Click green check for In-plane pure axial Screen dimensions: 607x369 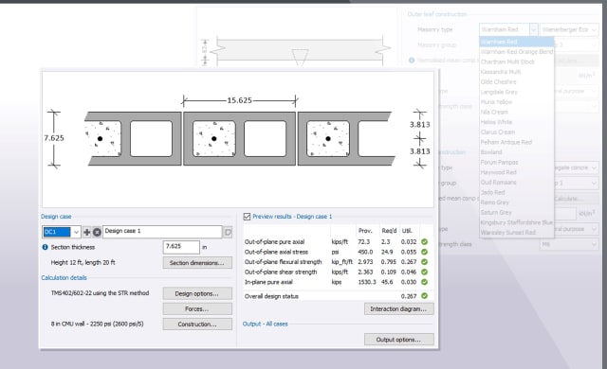point(425,282)
